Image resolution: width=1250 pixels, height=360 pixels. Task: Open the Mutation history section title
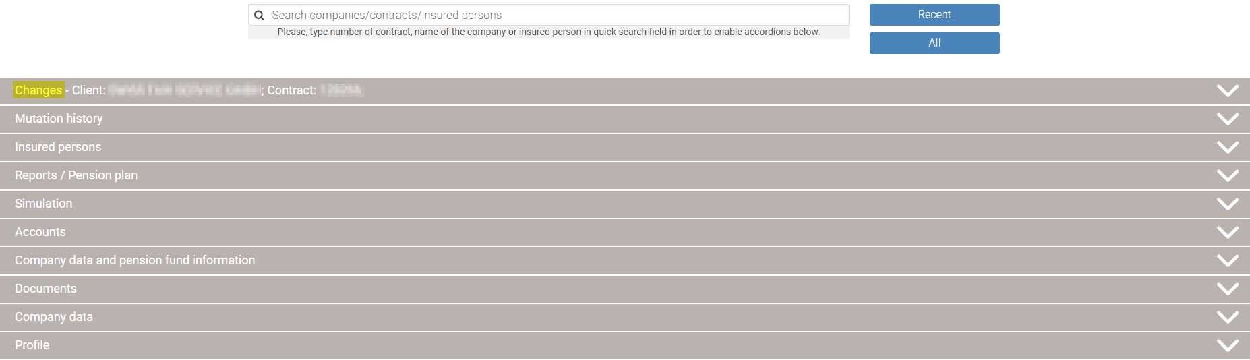click(x=59, y=119)
